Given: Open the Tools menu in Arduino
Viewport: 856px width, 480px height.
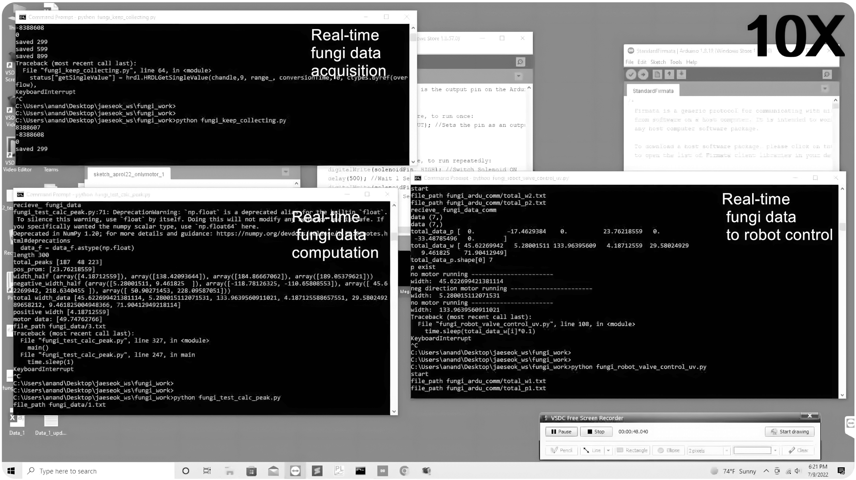Looking at the screenshot, I should coord(676,62).
